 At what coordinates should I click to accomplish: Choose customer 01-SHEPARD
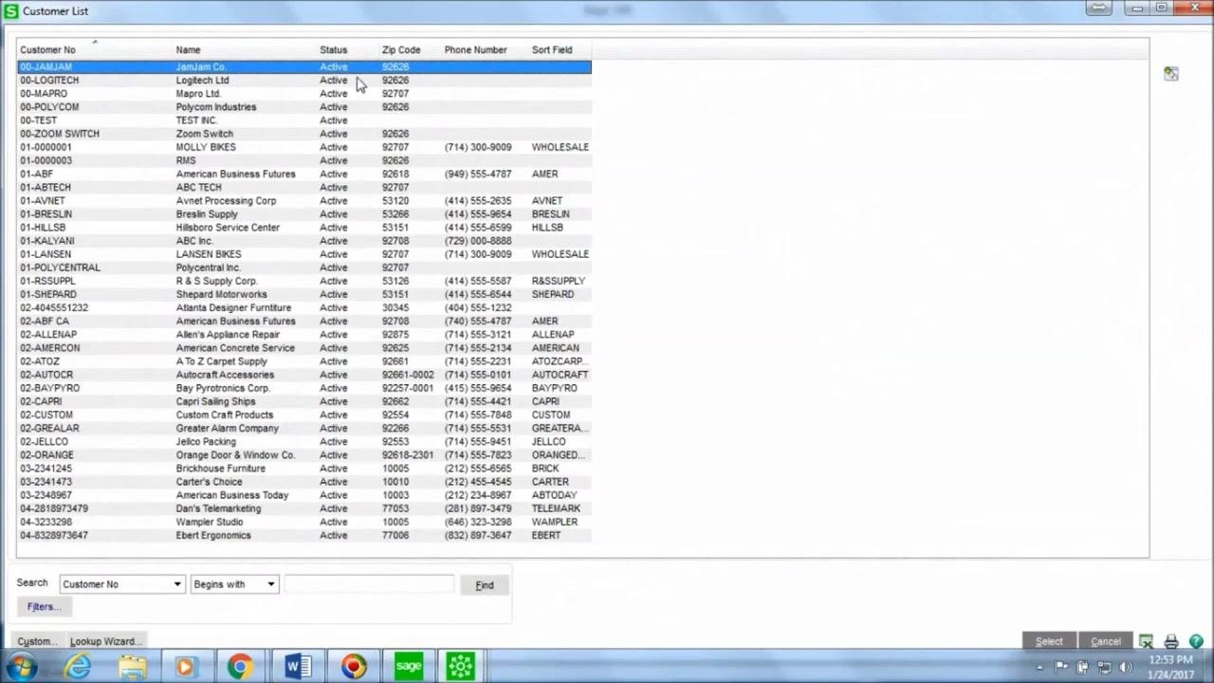(x=304, y=294)
